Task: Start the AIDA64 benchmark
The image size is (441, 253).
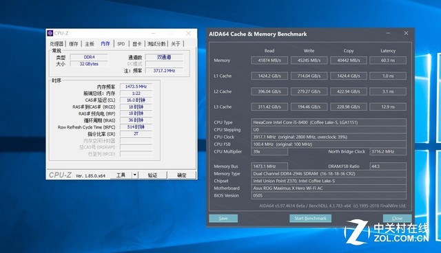Action: [x=310, y=218]
